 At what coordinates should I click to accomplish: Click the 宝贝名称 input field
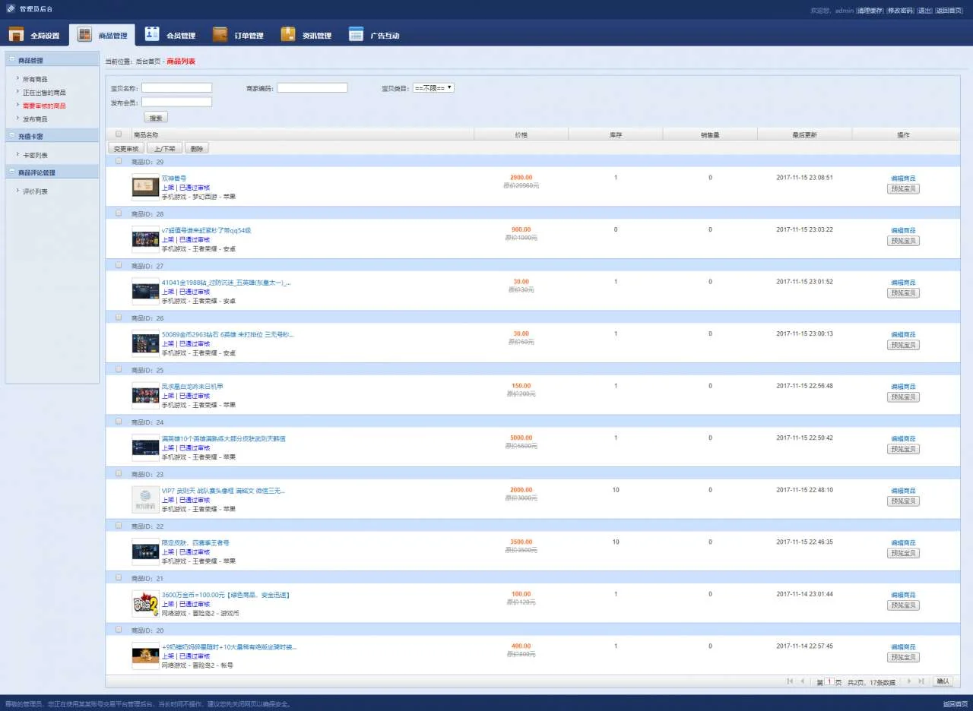(x=176, y=88)
